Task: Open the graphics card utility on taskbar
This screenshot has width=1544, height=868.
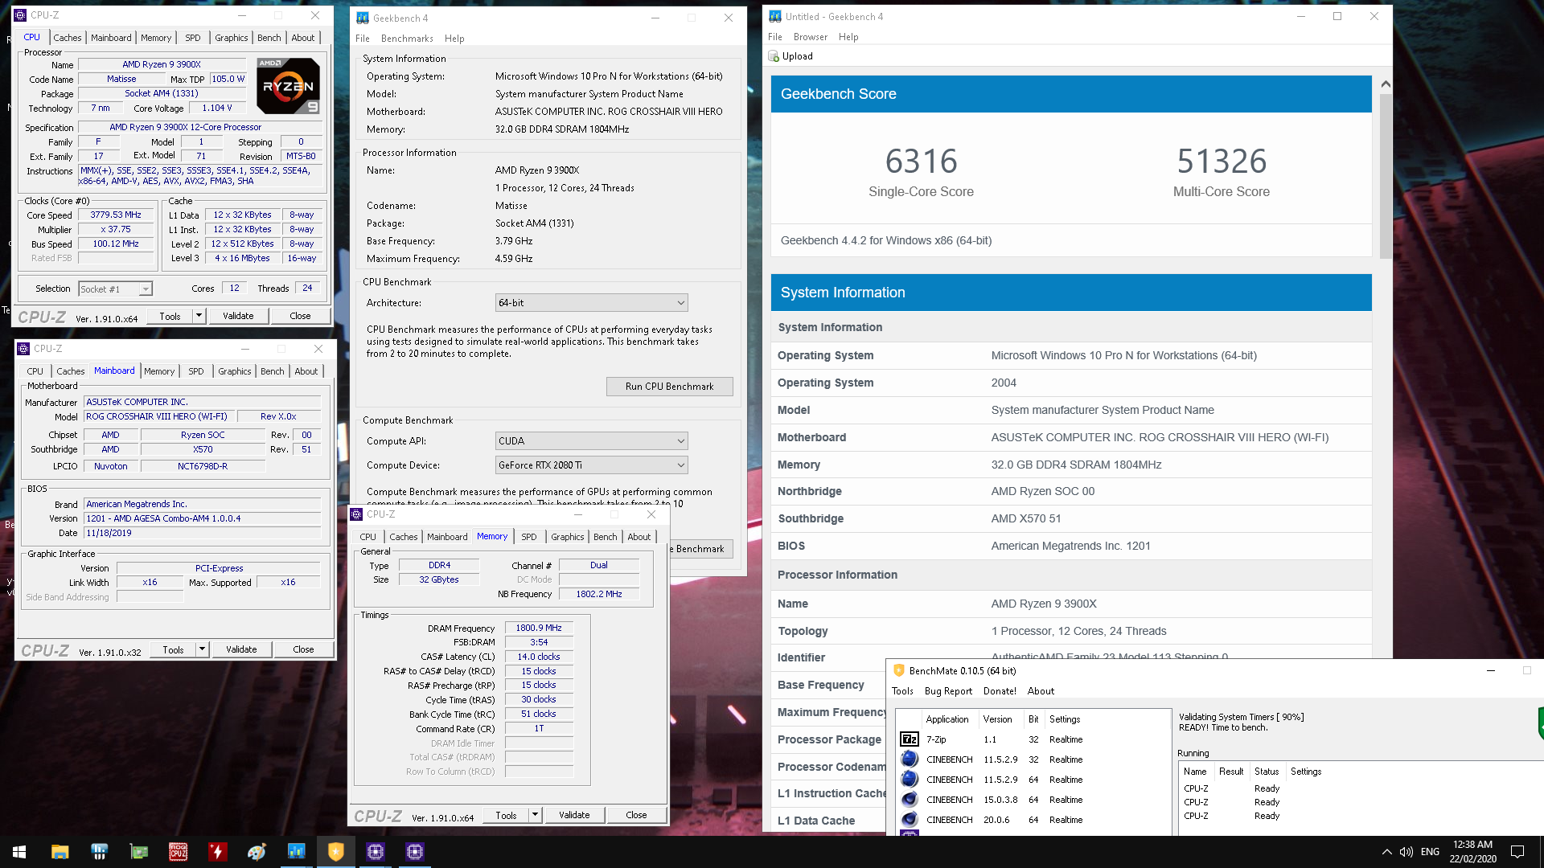Action: click(x=138, y=852)
